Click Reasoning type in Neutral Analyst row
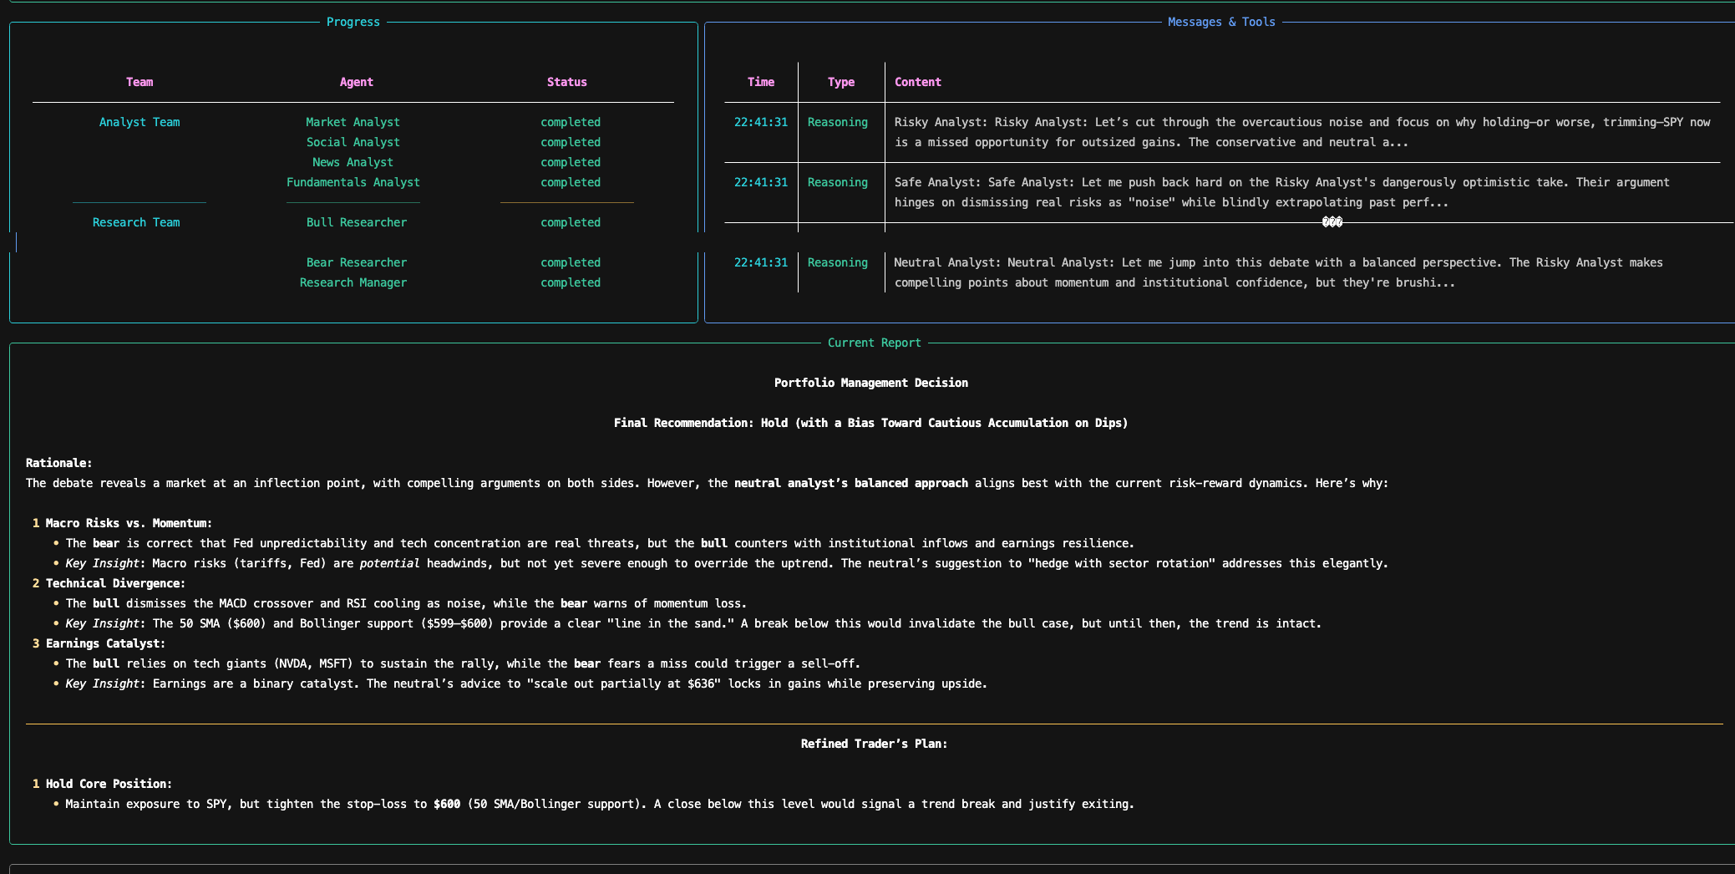This screenshot has height=874, width=1735. [838, 262]
